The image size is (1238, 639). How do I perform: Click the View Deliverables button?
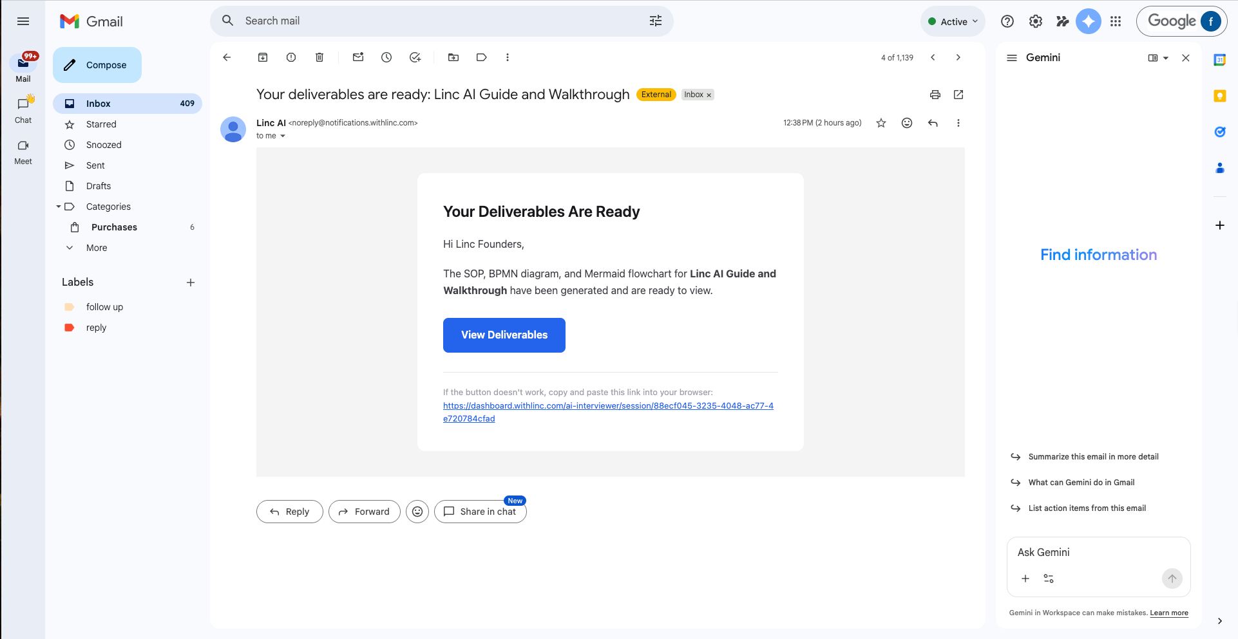pos(504,335)
